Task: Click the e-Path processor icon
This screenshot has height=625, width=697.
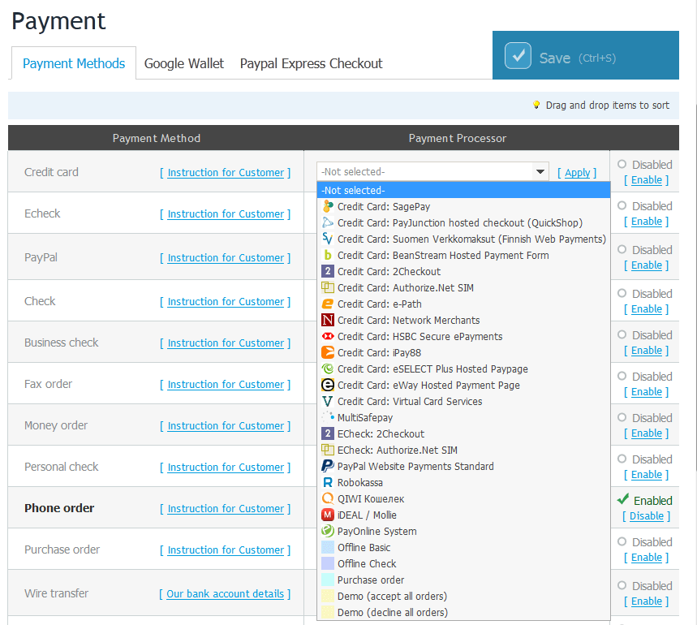Action: [328, 304]
